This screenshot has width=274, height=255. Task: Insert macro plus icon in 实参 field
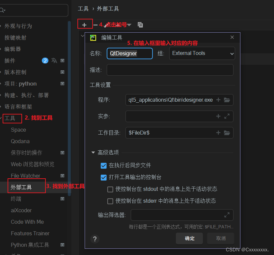218,116
